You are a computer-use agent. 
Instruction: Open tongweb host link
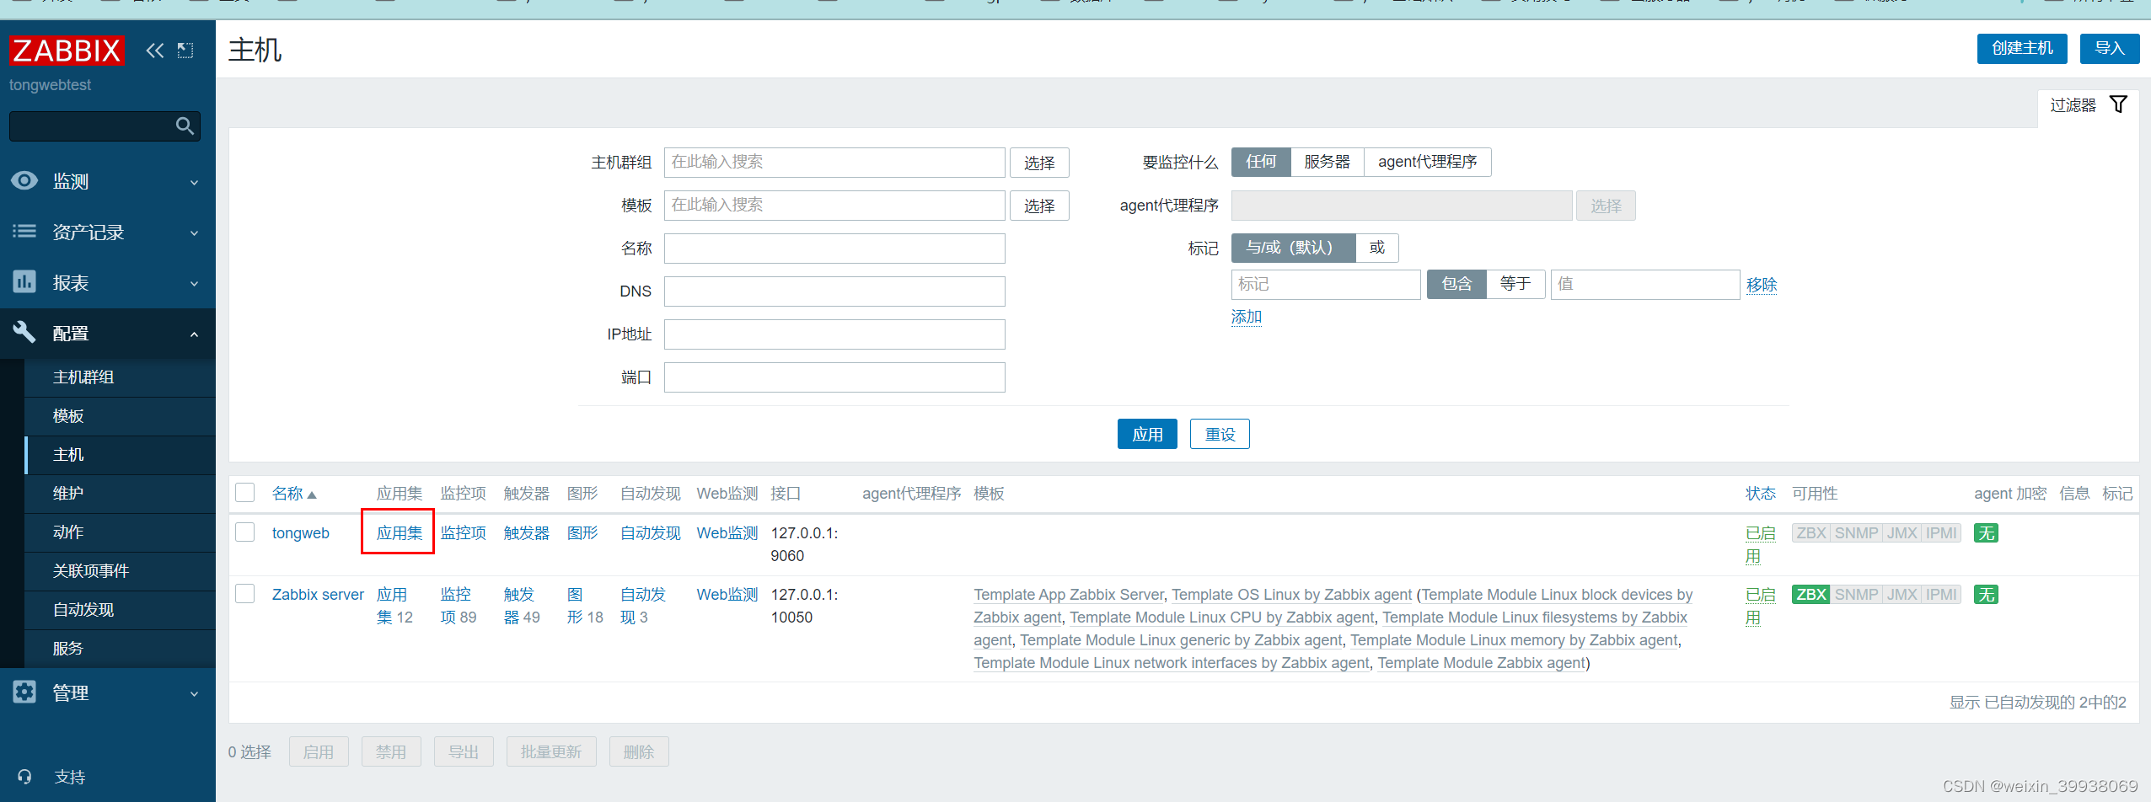300,533
